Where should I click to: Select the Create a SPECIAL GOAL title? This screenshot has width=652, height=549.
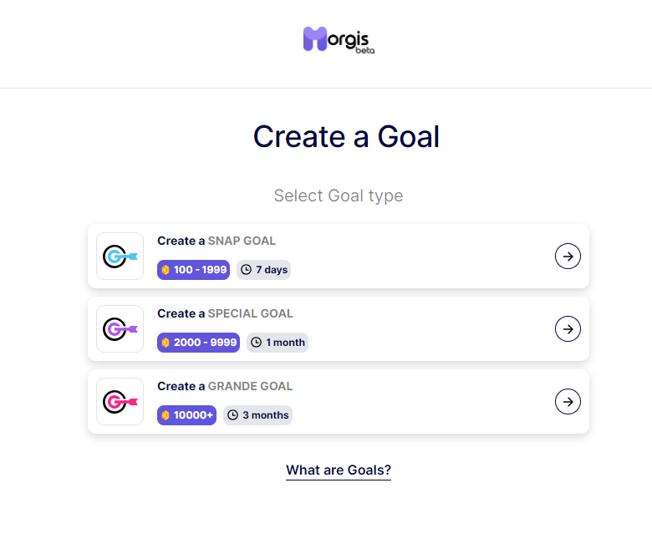225,313
